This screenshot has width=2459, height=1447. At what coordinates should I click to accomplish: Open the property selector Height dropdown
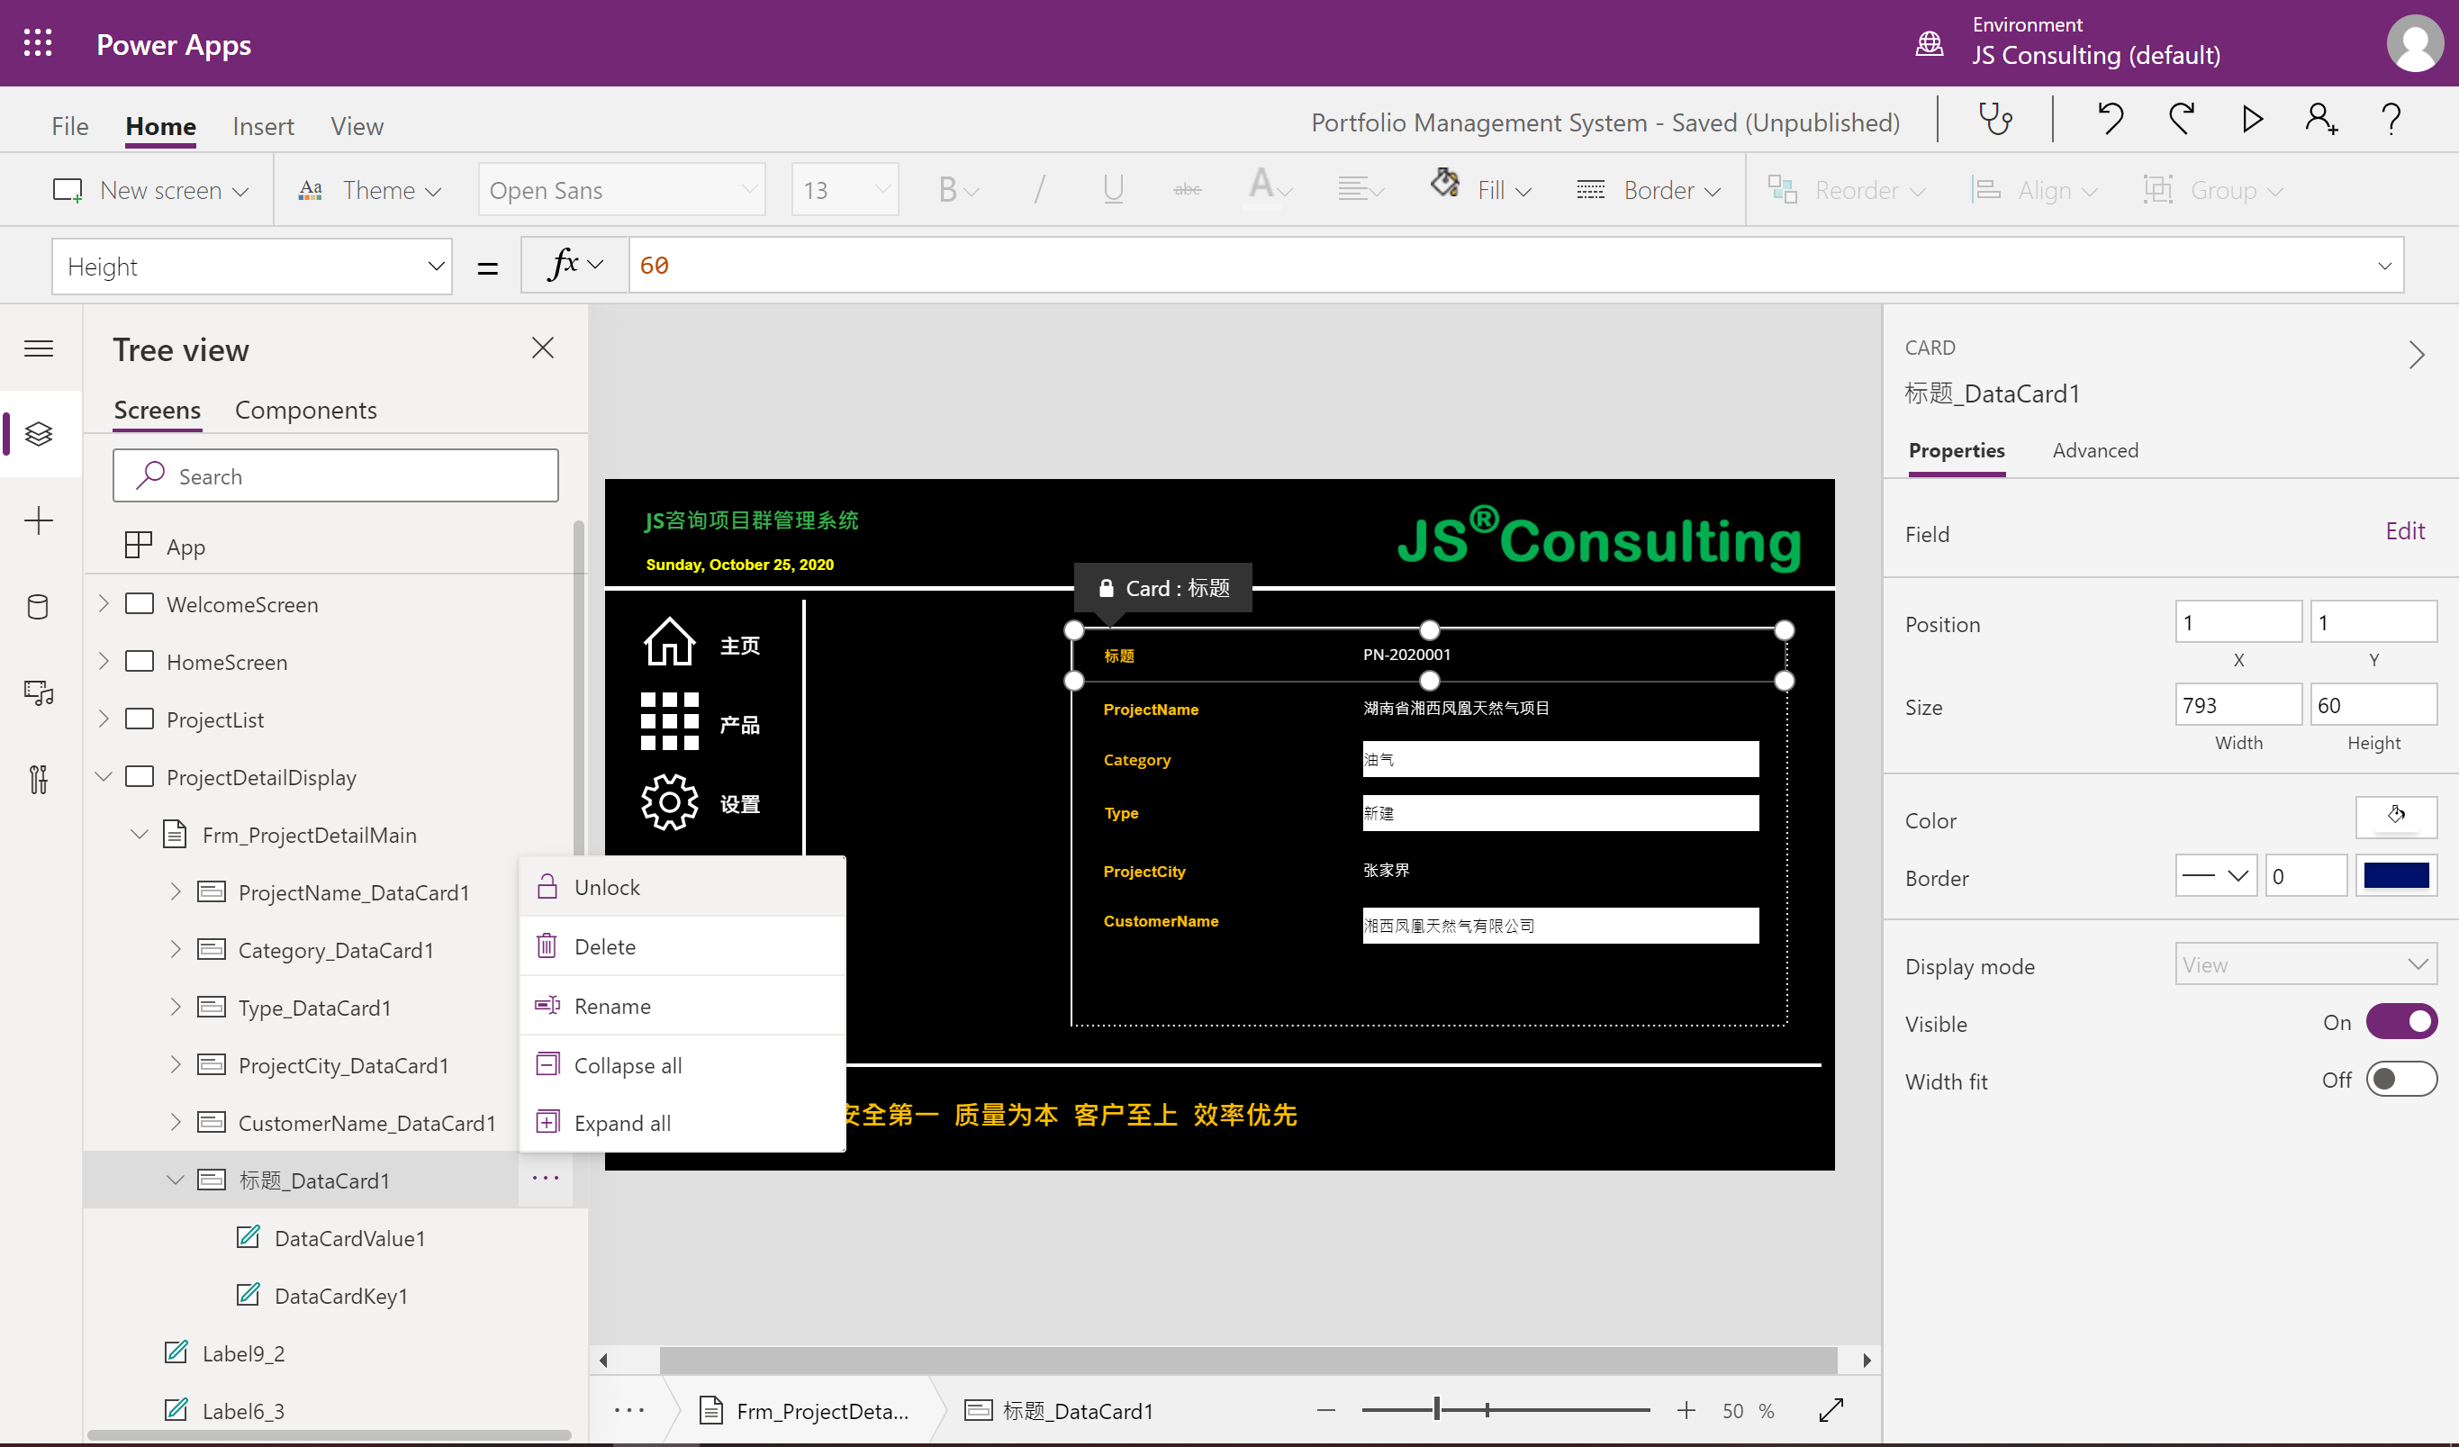coord(252,267)
